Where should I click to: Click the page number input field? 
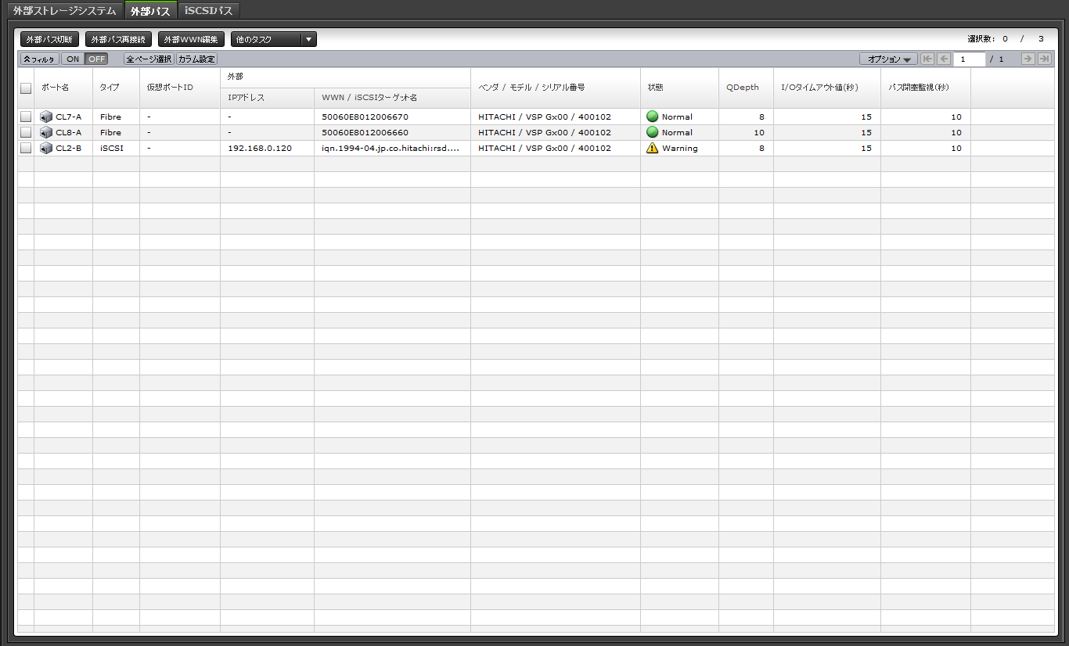[970, 59]
